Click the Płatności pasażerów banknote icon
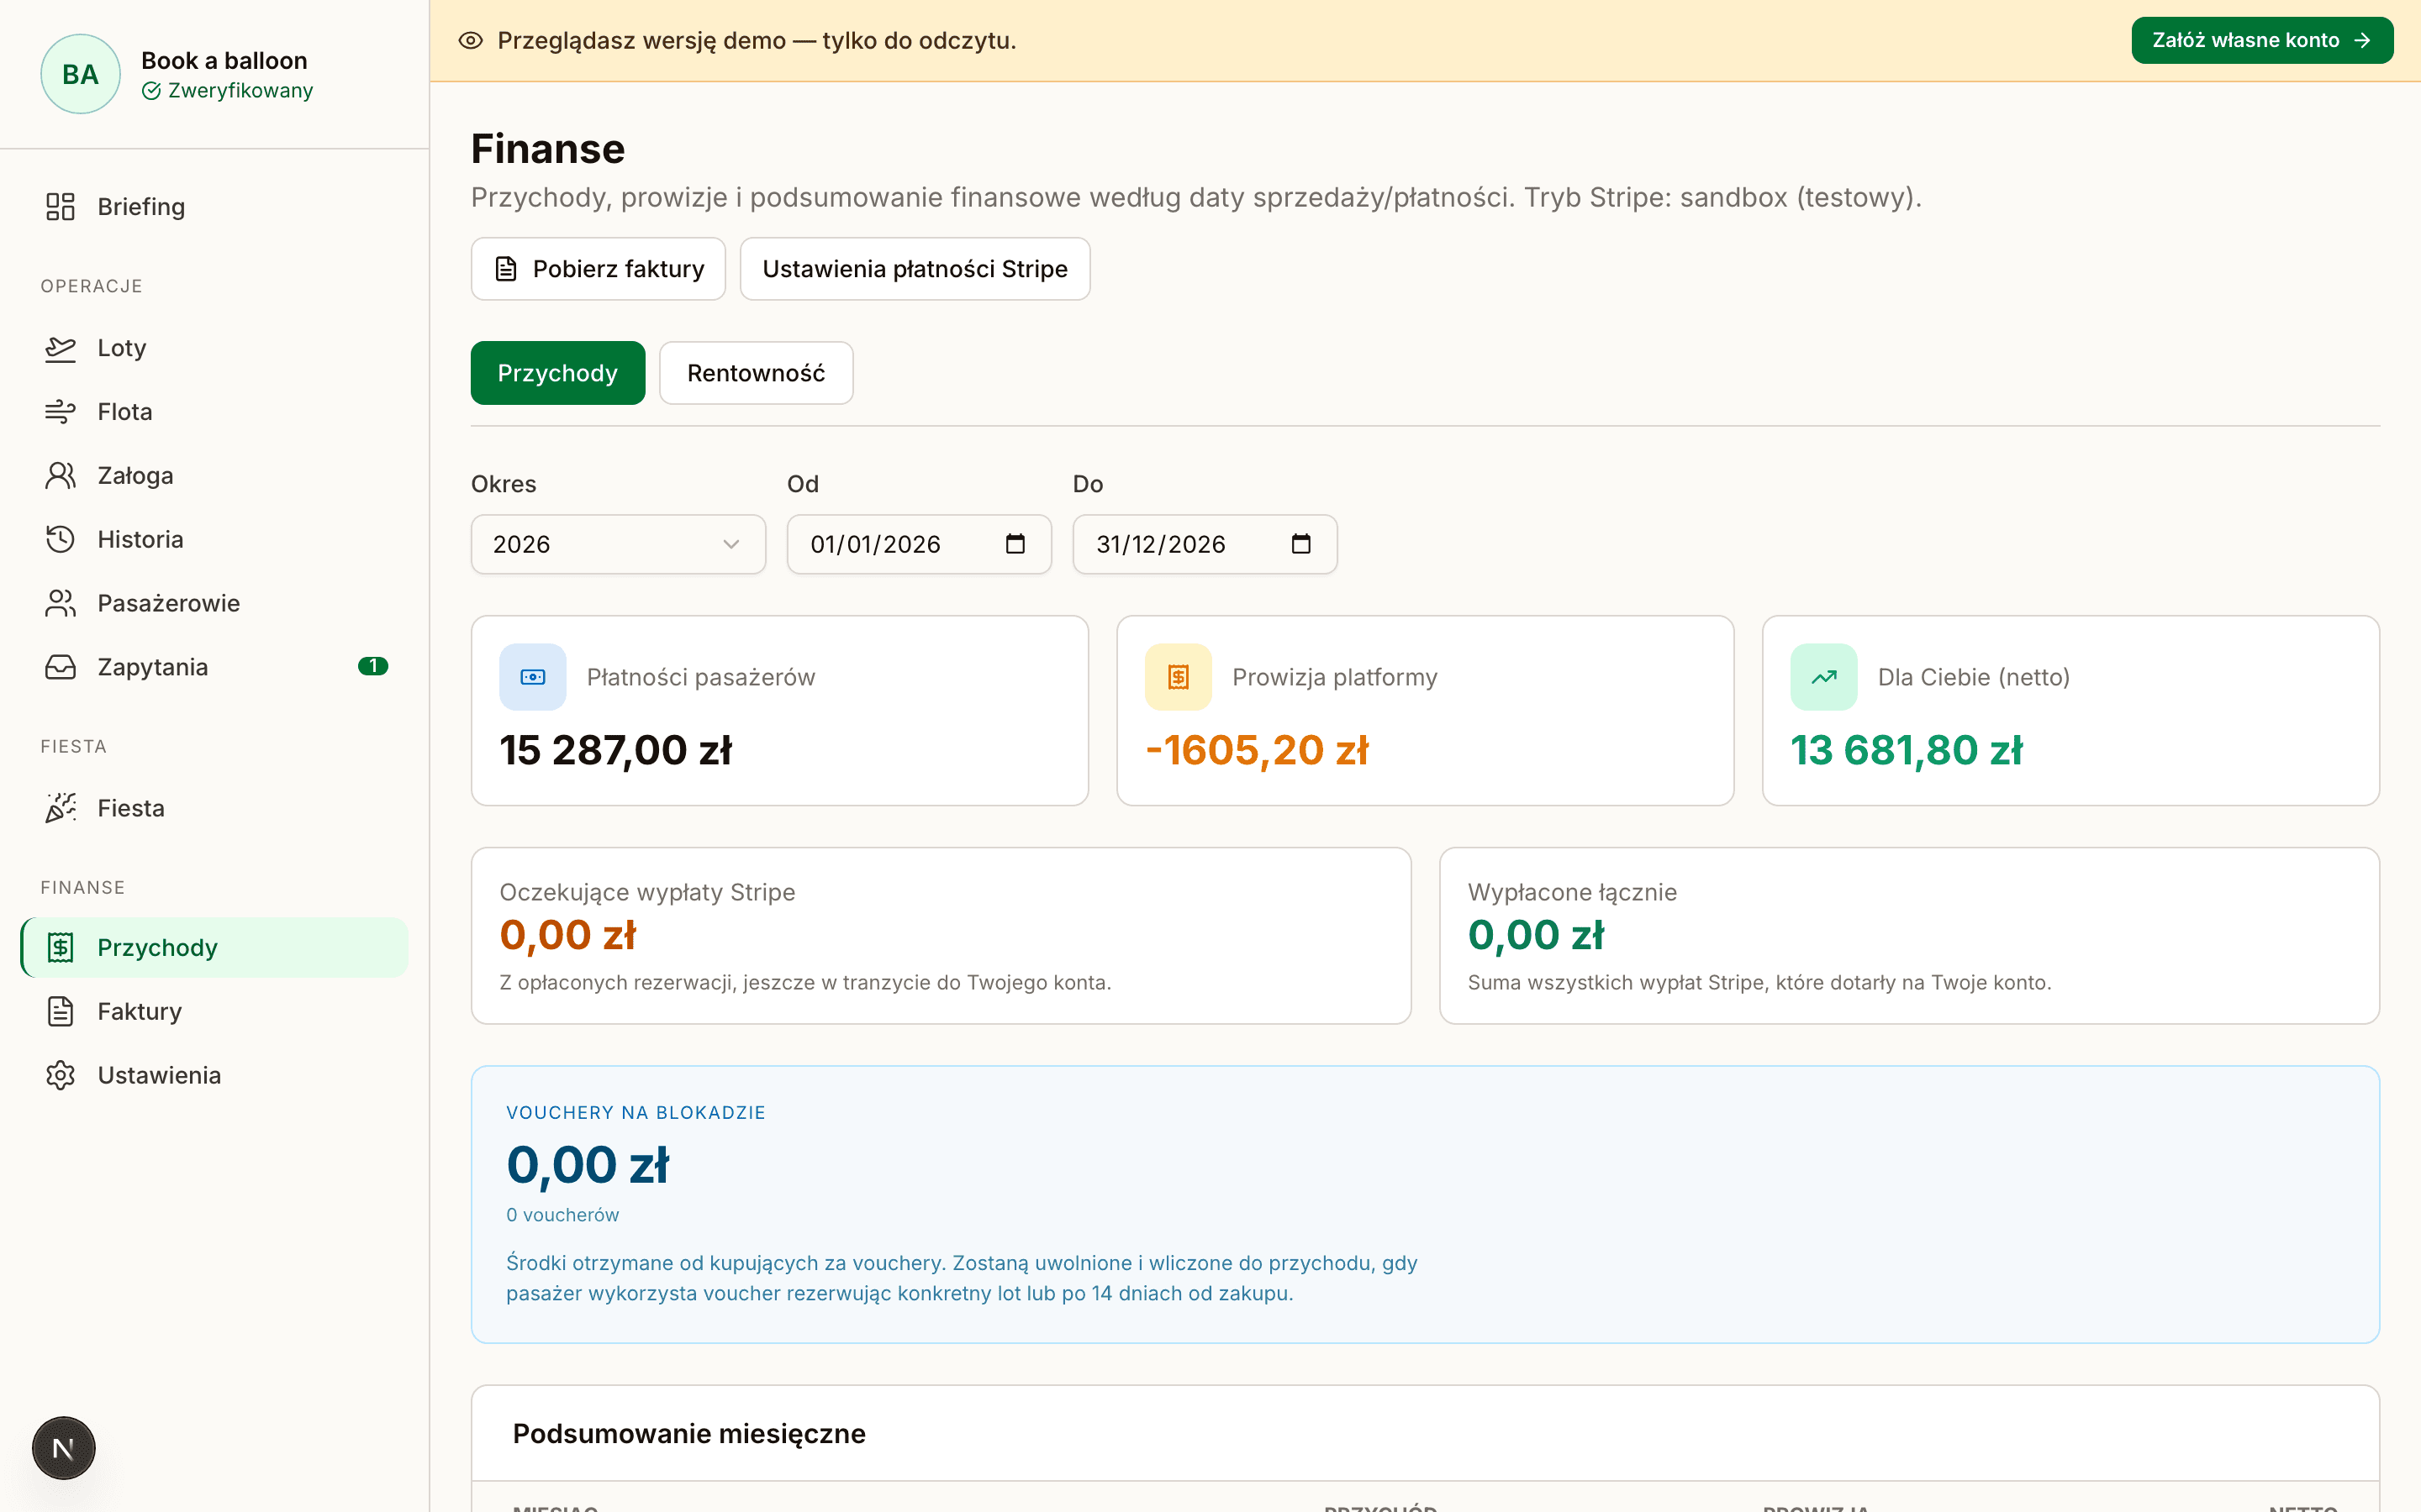Screen dimensions: 2421x1512 pyautogui.click(x=533, y=677)
